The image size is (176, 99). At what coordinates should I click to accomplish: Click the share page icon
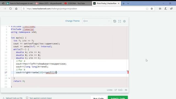click(171, 9)
